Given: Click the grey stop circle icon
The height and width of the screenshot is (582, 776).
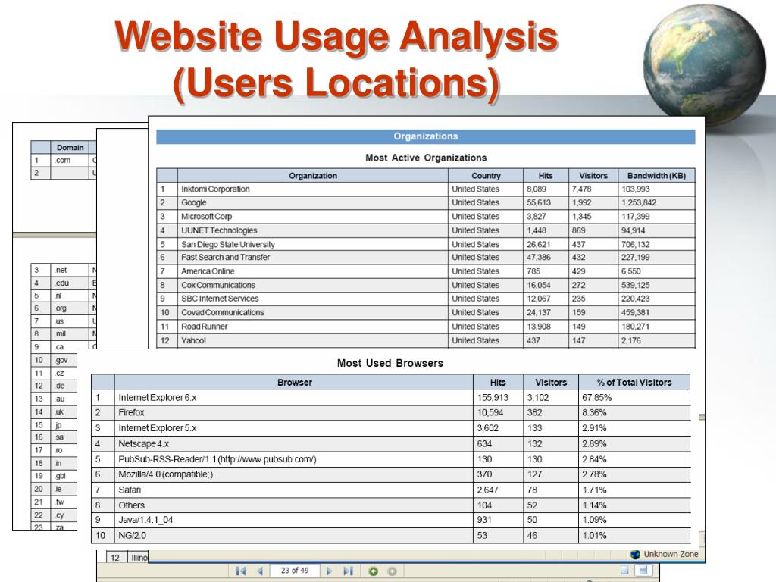Looking at the screenshot, I should (x=392, y=571).
